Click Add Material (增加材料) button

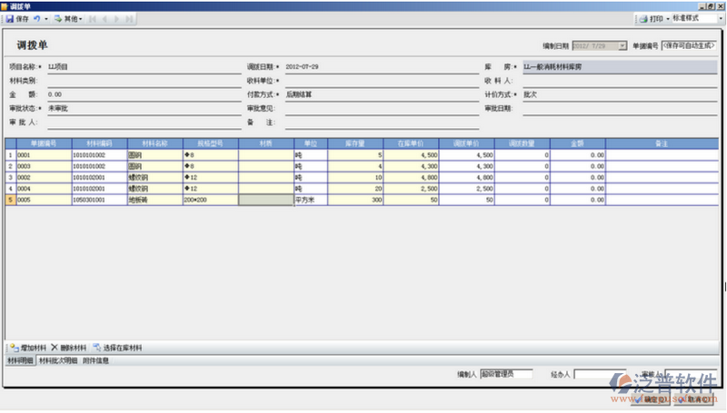(x=28, y=348)
